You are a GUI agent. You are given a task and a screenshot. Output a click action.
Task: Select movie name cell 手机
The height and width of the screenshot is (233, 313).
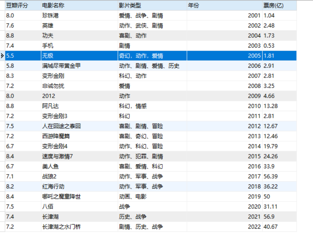(79, 46)
